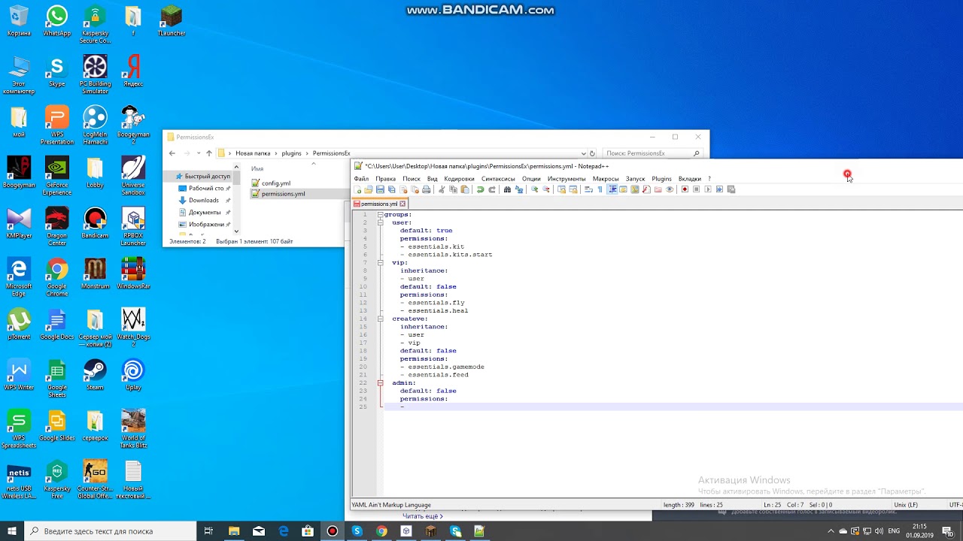
Task: Click the Playback macro icon
Action: coord(707,189)
